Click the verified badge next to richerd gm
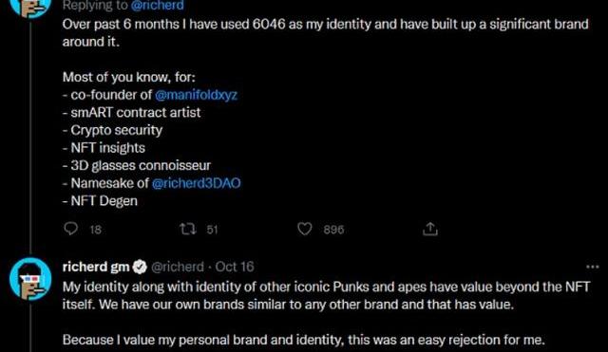Screen dimensions: 608x352 [140, 267]
